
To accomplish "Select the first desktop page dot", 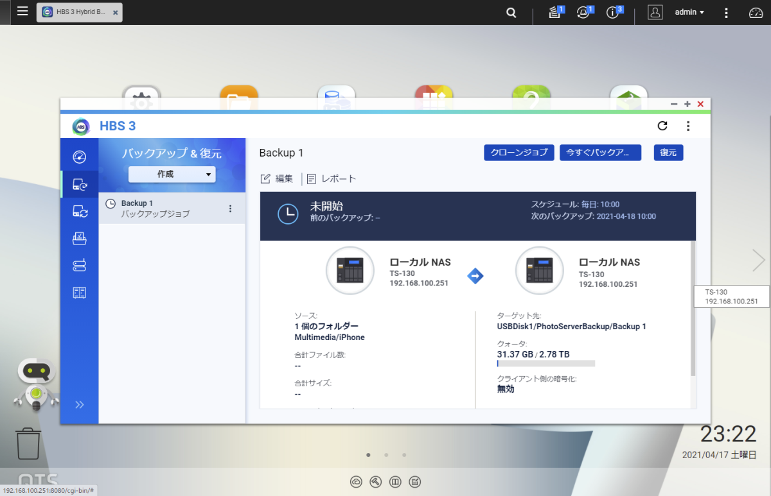I will [368, 455].
